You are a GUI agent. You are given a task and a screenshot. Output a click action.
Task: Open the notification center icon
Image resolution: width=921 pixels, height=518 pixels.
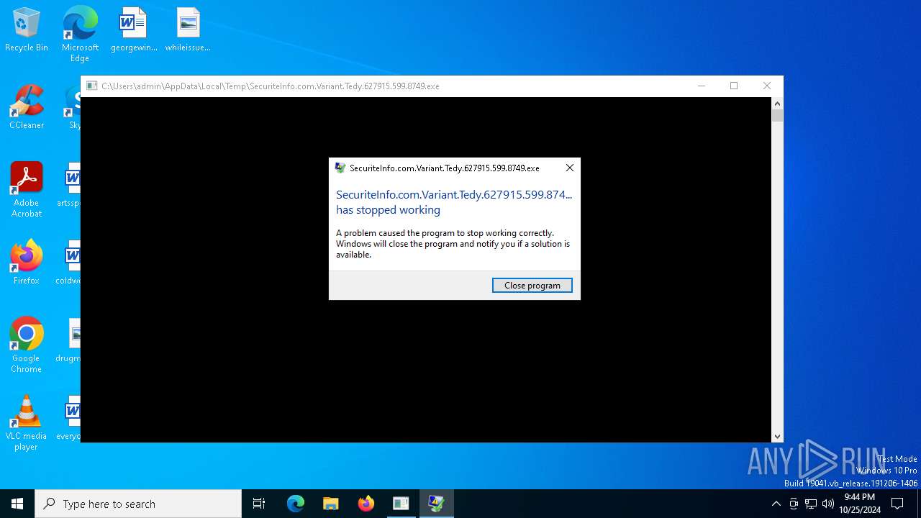pyautogui.click(x=897, y=504)
